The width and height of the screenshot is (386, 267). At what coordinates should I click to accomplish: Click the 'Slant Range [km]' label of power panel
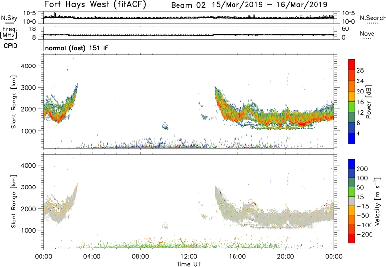pyautogui.click(x=14, y=102)
